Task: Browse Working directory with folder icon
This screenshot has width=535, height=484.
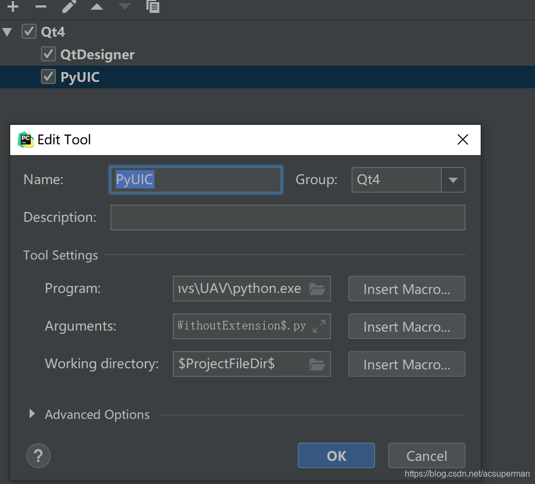Action: pos(318,364)
